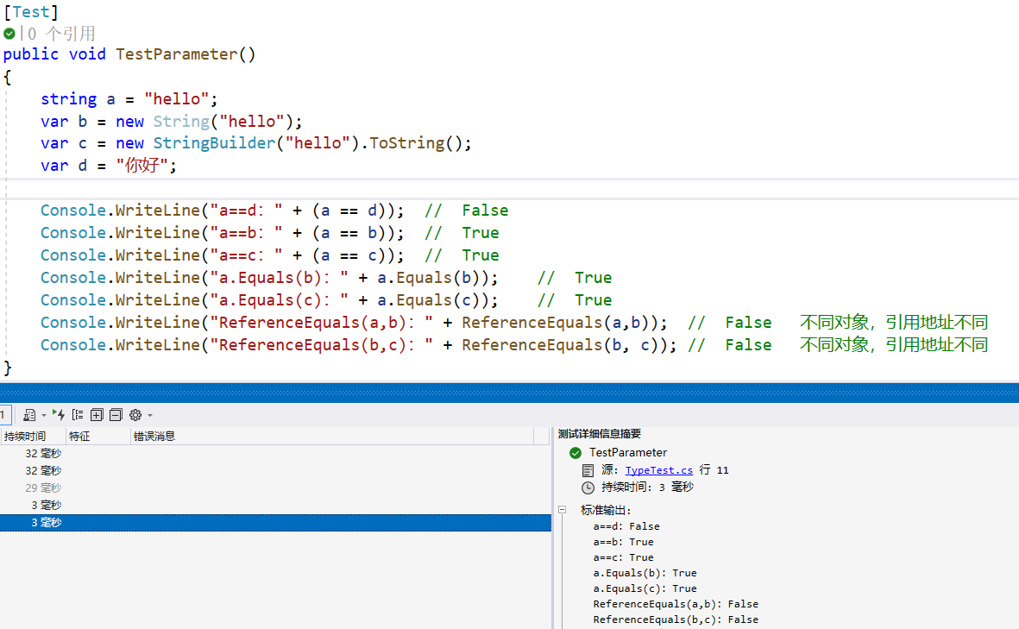Click the group by hierarchy icon

coord(78,415)
